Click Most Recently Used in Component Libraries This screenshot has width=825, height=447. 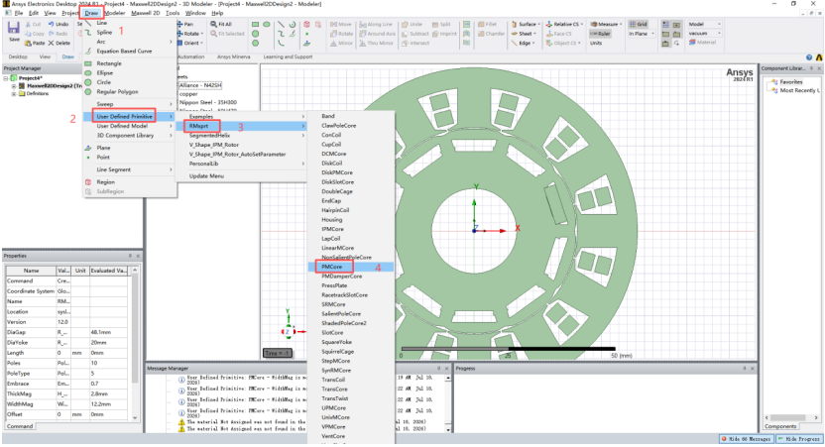[x=799, y=90]
